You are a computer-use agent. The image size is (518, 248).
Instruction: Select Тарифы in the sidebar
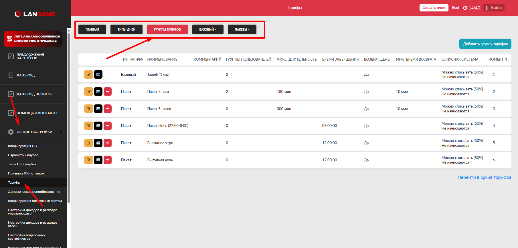tap(14, 182)
